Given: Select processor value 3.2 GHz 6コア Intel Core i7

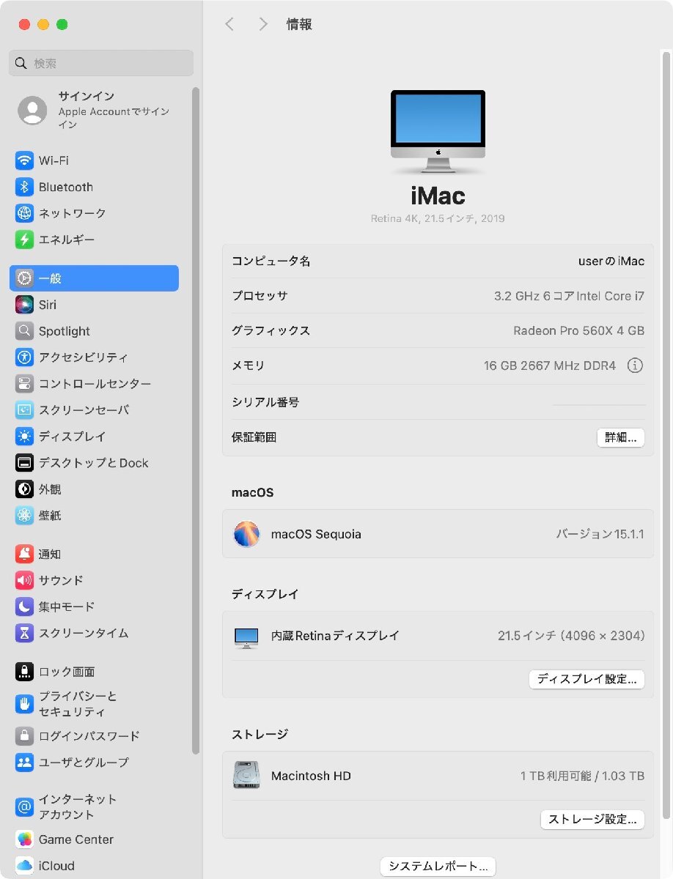Looking at the screenshot, I should (x=569, y=296).
